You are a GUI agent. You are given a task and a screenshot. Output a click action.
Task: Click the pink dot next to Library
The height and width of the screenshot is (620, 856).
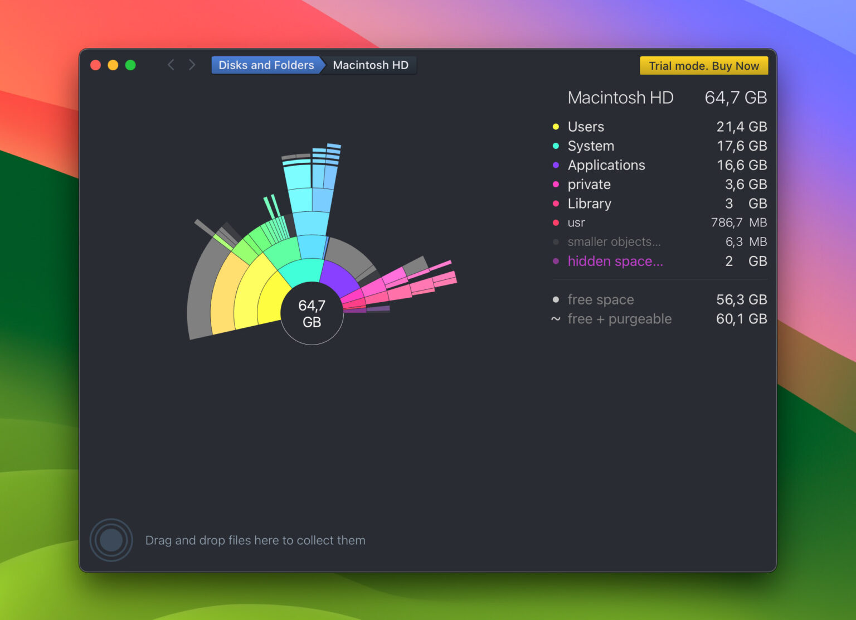click(x=555, y=204)
